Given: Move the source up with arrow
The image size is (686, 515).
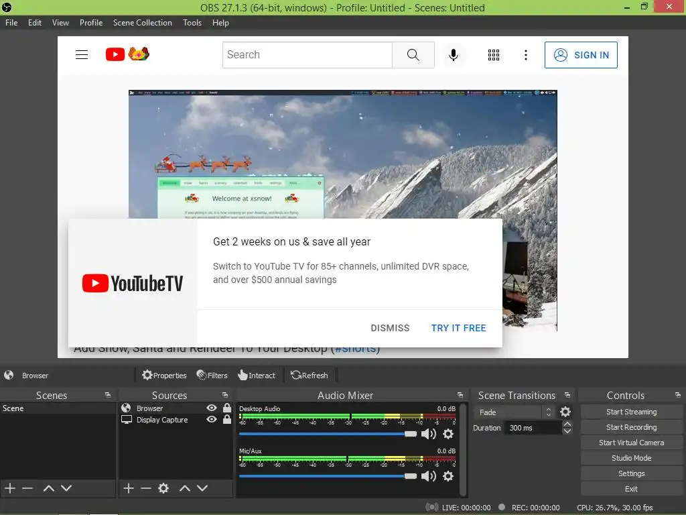Looking at the screenshot, I should [x=185, y=488].
